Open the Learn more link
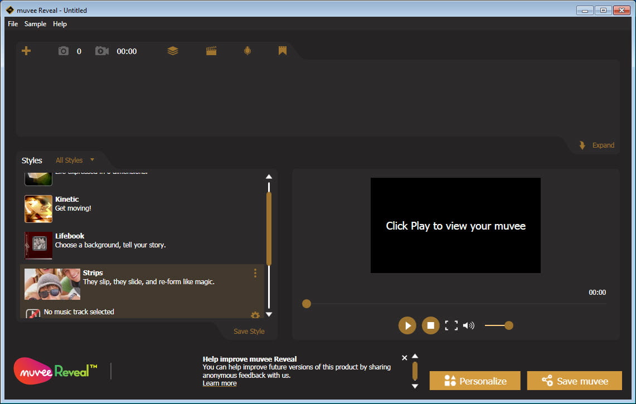Screen dimensions: 636x404 [x=220, y=383]
